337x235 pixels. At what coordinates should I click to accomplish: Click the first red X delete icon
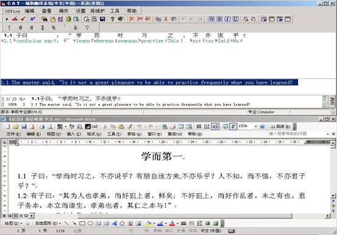point(132,19)
